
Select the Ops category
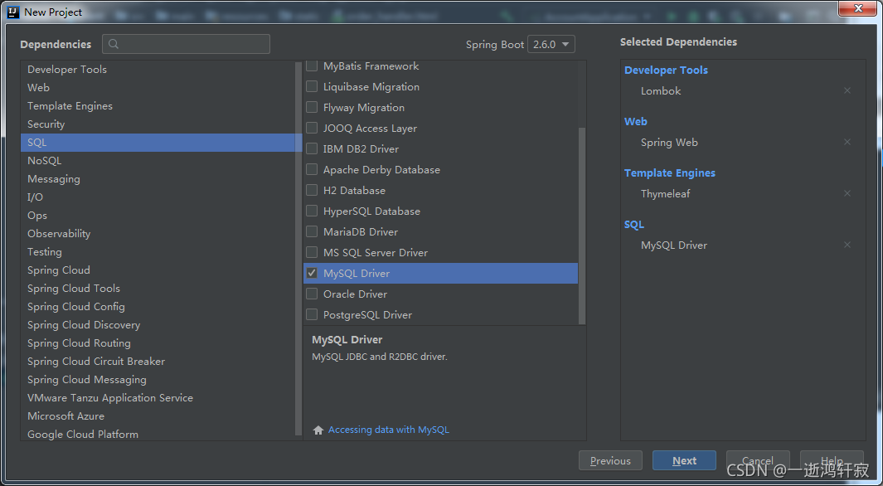point(158,215)
